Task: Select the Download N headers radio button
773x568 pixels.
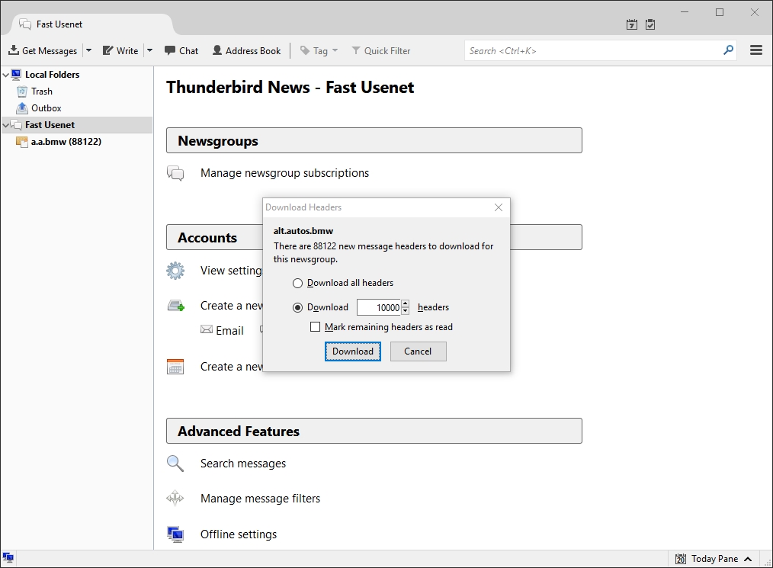Action: [x=297, y=308]
